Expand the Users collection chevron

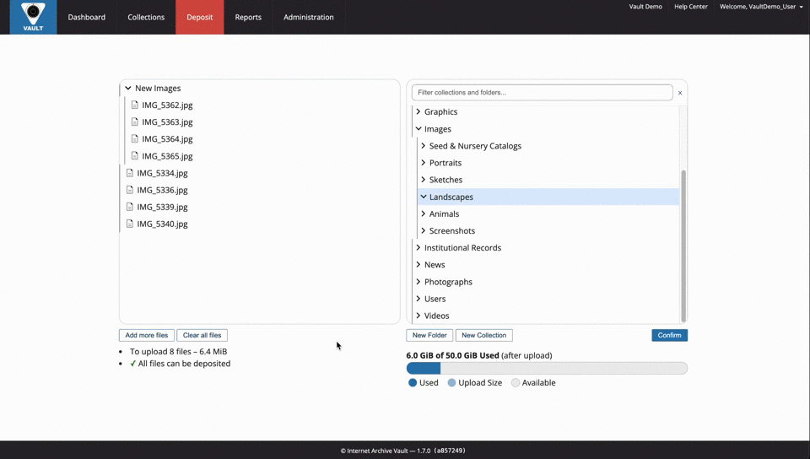pos(418,299)
